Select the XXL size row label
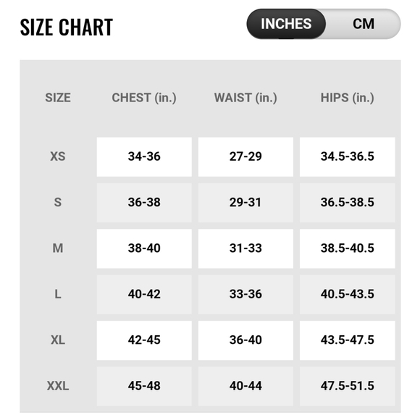 [x=58, y=386]
